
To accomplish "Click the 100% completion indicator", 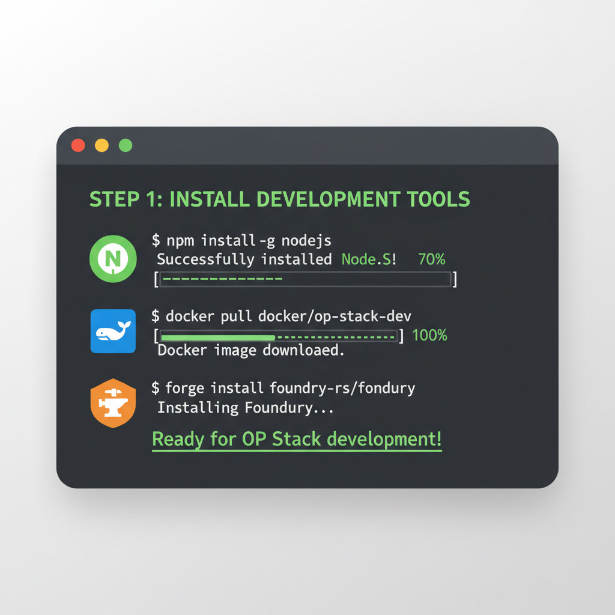I will click(429, 336).
